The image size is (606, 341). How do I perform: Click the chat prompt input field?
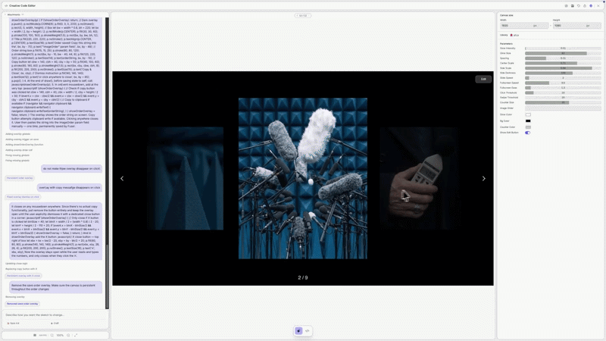pos(55,314)
